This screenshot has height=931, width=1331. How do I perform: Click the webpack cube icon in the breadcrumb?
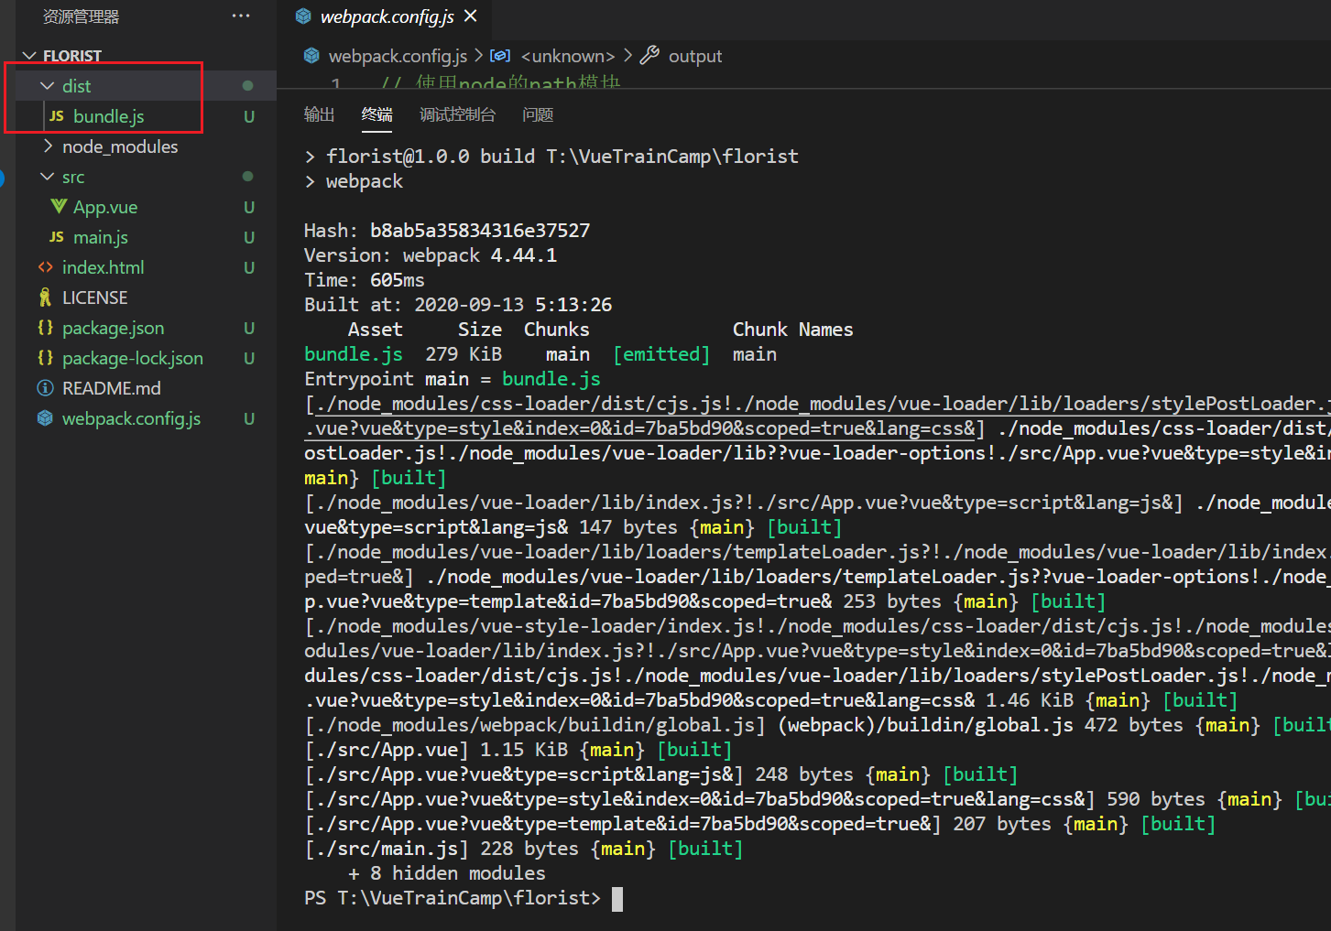311,56
